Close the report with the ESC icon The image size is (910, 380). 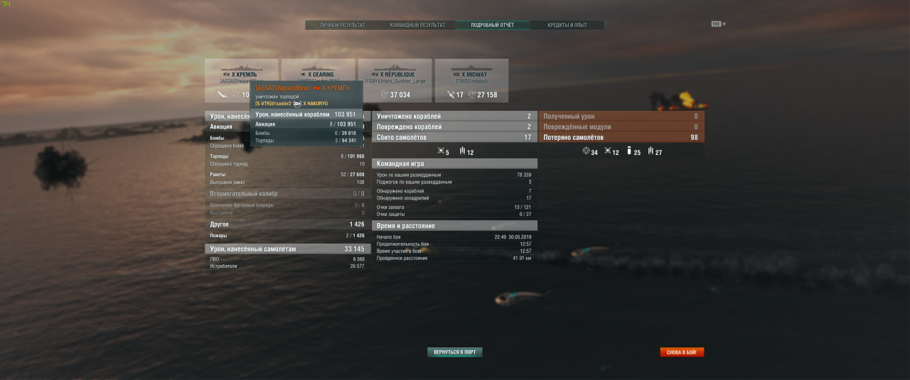(x=719, y=24)
